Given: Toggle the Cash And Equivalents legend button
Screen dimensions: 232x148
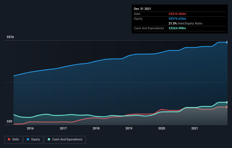Looking at the screenshot, I should click(x=65, y=140).
